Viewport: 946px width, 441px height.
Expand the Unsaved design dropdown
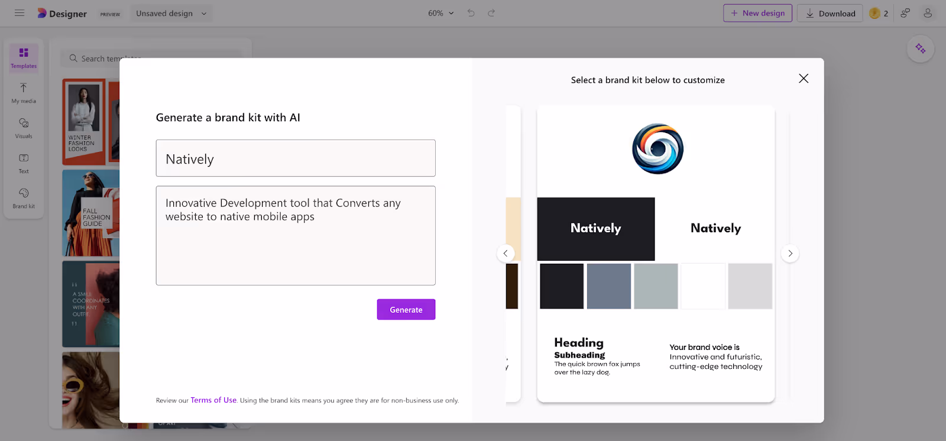point(171,13)
